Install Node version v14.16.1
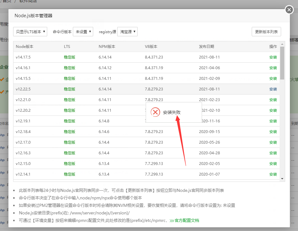 tap(273, 68)
